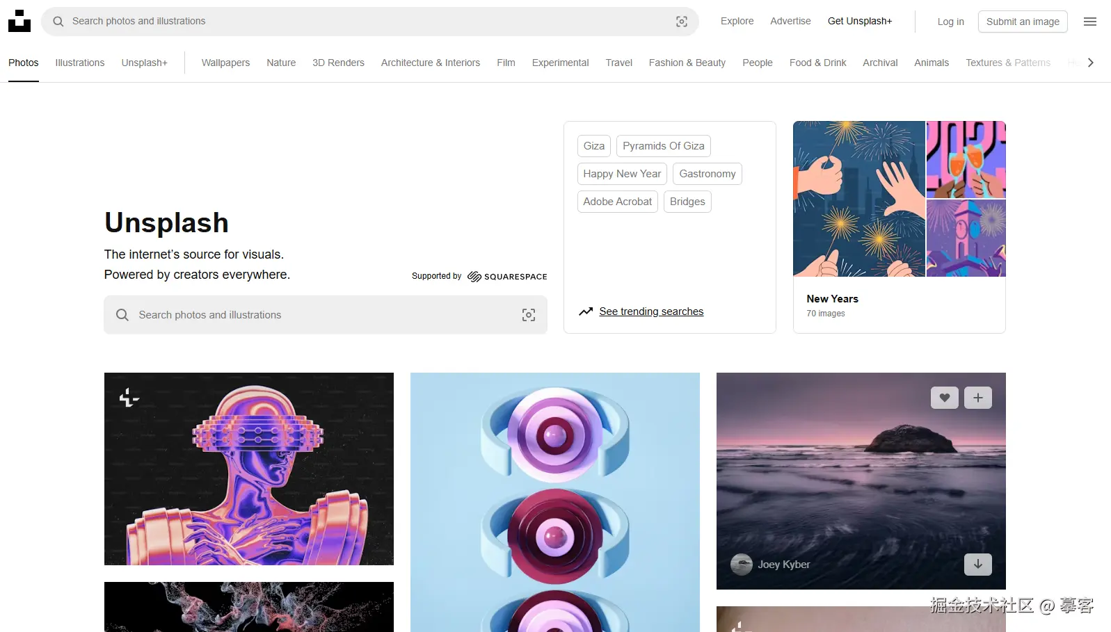Open Joey Kyber's profile avatar
The height and width of the screenshot is (632, 1111).
[x=742, y=565]
